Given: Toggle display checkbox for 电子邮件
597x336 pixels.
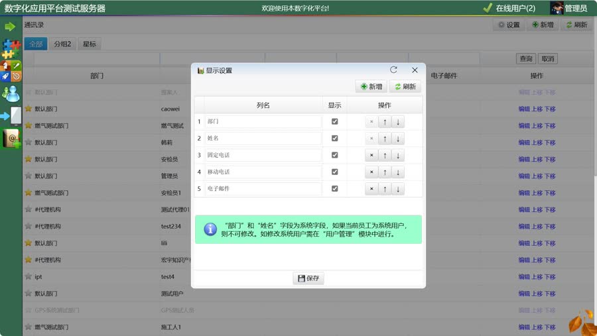Looking at the screenshot, I should point(334,189).
